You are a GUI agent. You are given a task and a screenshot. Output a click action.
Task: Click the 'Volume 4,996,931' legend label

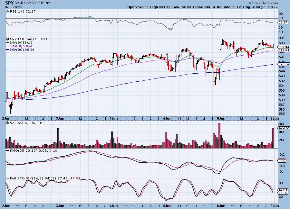tap(26, 123)
